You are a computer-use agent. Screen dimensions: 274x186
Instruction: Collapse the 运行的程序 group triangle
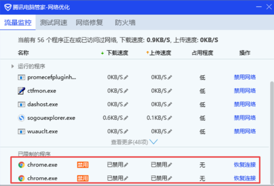tap(13, 66)
